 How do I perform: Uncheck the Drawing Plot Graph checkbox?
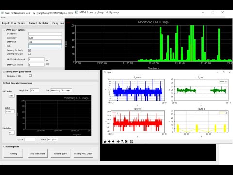[x=29, y=50]
